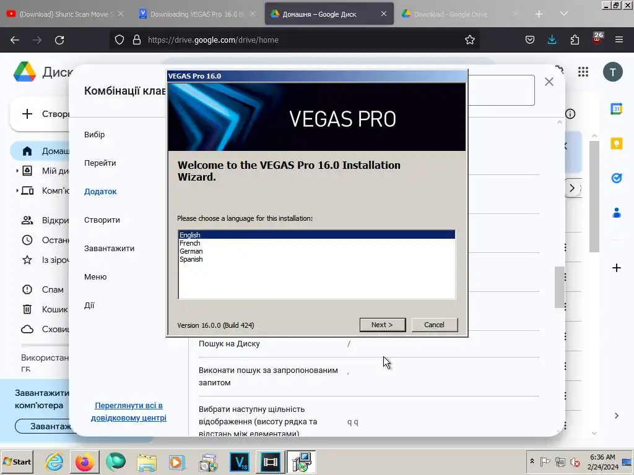Get add-ons plus icon in side panel

[616, 268]
